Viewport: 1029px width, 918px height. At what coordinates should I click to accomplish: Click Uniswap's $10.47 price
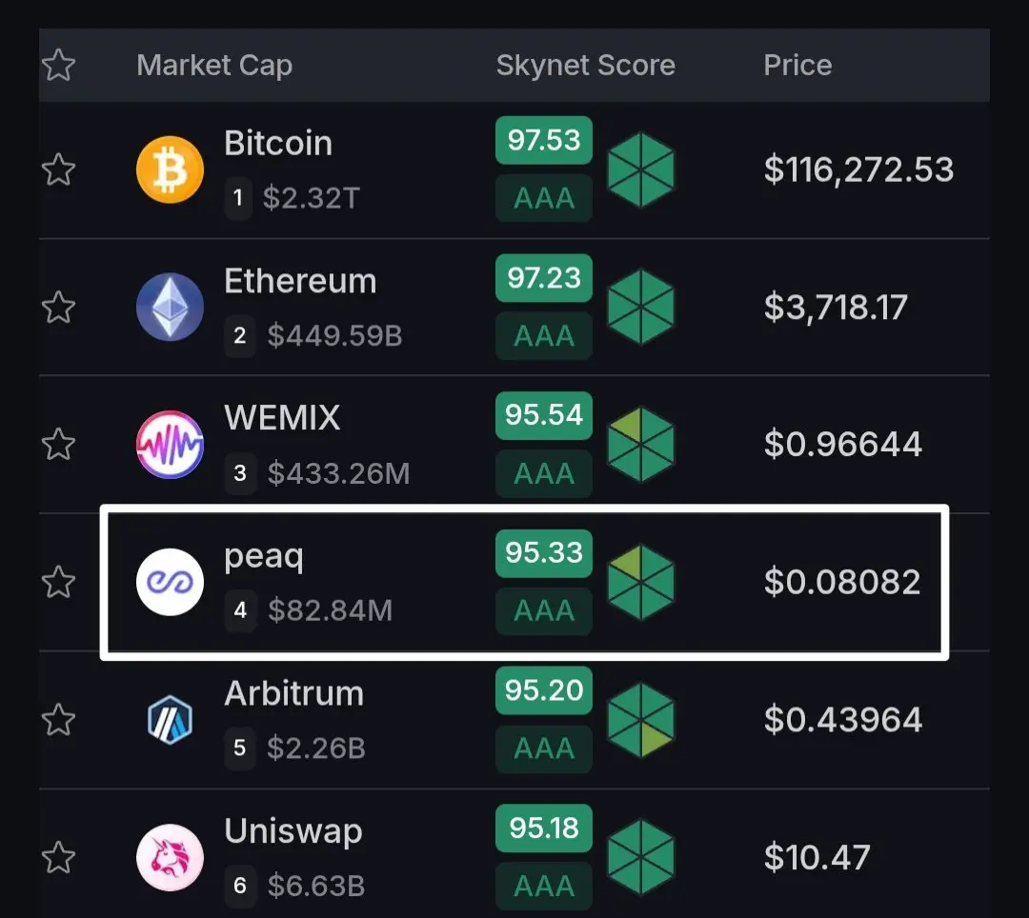click(x=817, y=858)
